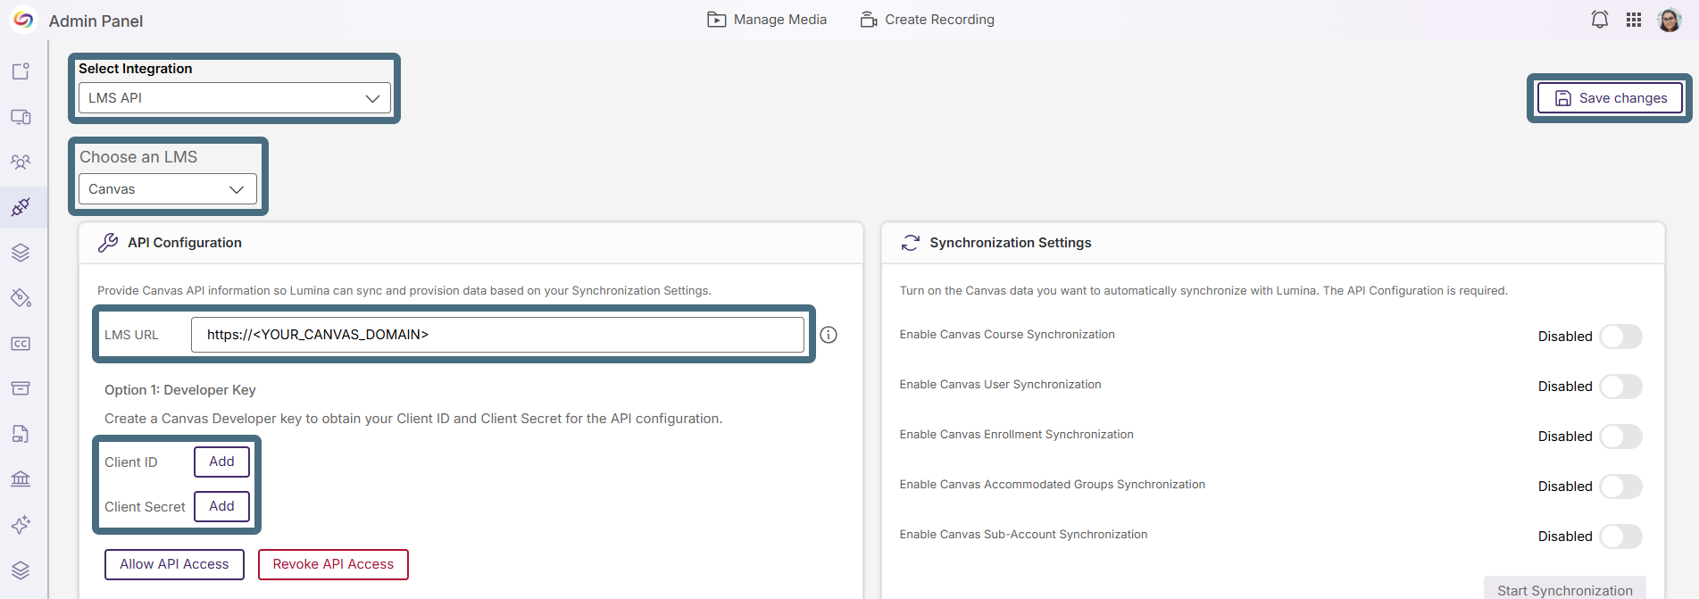Click Add button for Client Secret
This screenshot has height=599, width=1699.
(221, 506)
